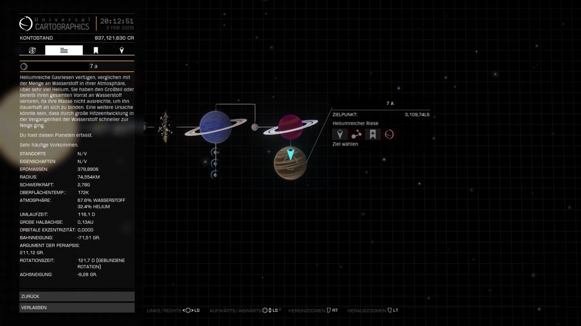Screen dimensions: 581x326
Task: Click the '7 A' popup title
Action: [x=390, y=104]
